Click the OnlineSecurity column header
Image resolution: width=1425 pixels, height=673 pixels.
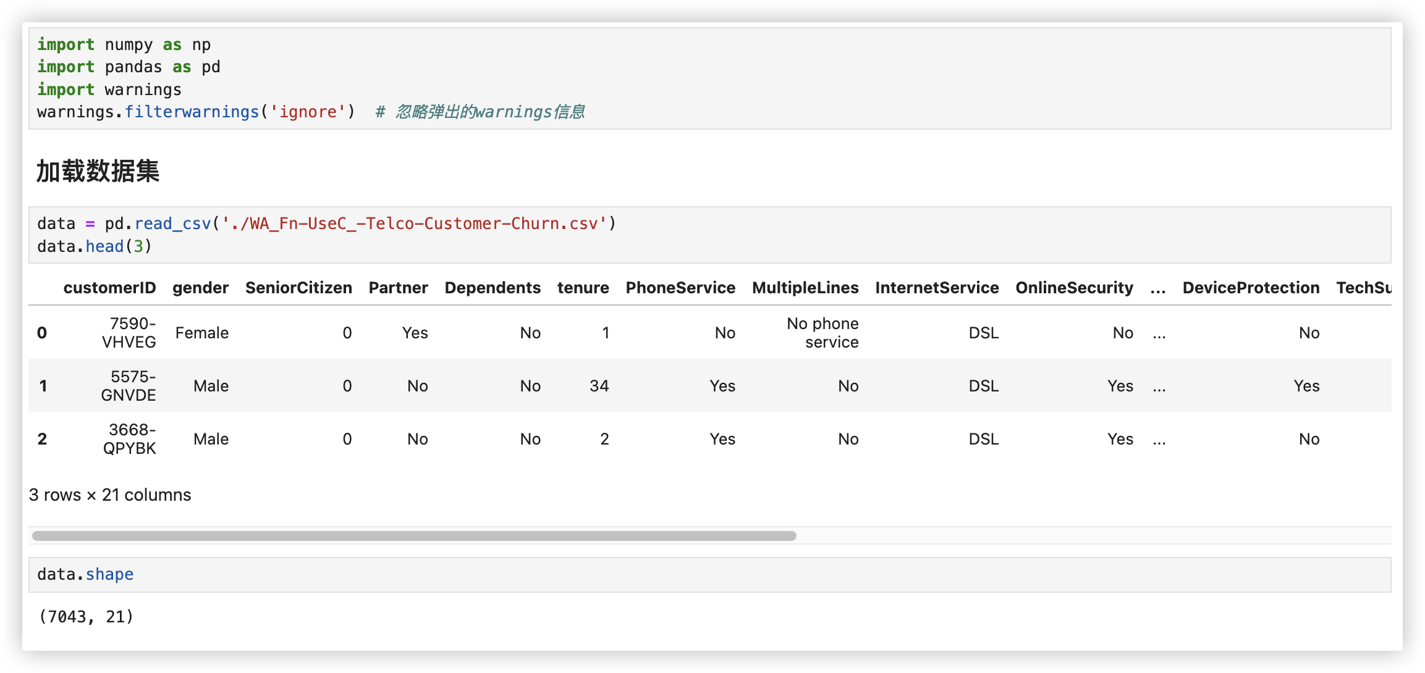(1074, 288)
